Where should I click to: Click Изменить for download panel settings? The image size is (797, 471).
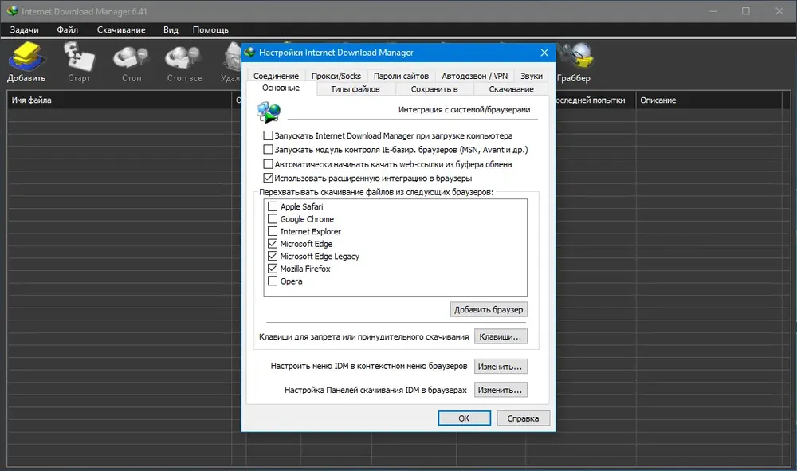tap(501, 390)
